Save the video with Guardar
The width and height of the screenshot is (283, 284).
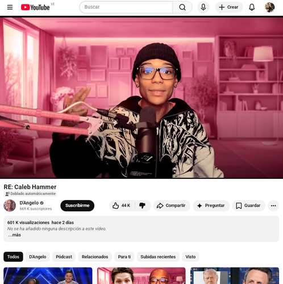tap(248, 206)
